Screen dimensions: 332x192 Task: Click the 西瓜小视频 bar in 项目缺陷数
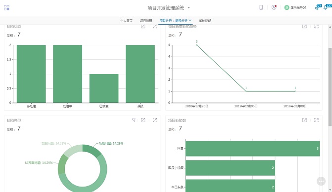pyautogui.click(x=230, y=168)
